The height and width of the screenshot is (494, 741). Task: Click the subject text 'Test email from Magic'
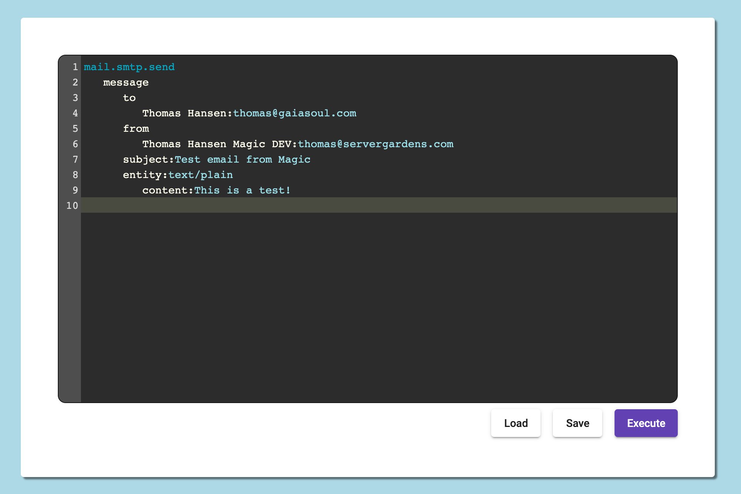pos(243,160)
